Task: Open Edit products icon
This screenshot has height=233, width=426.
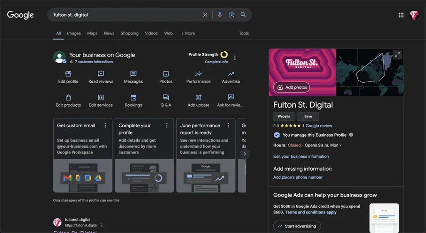Action: click(68, 97)
